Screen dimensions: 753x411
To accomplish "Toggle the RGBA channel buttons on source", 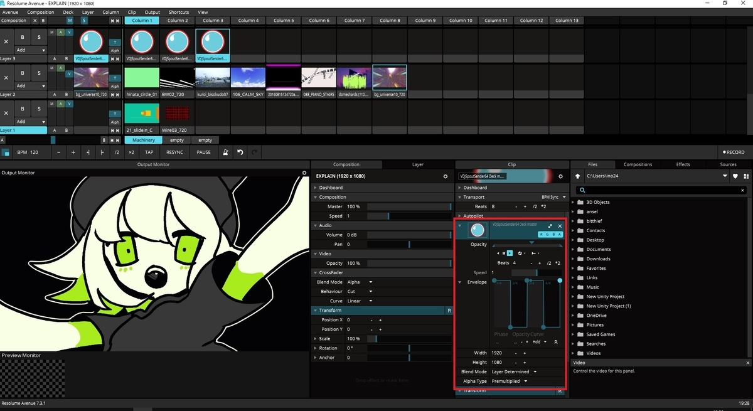I will tap(550, 234).
